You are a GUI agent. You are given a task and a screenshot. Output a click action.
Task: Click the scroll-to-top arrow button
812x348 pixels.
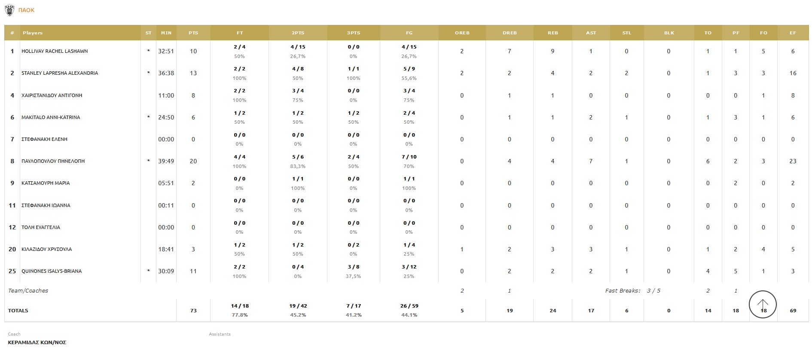(x=763, y=305)
